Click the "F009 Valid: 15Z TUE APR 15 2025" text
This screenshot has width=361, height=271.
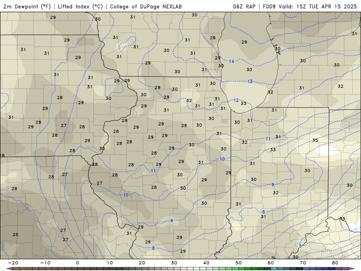click(310, 6)
